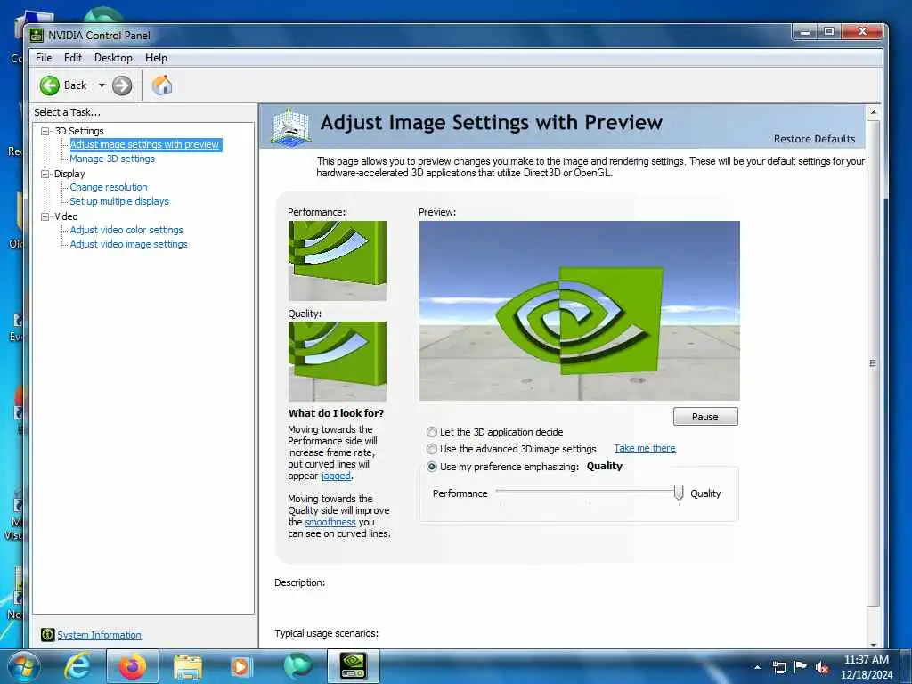Open the File menu
The image size is (912, 684).
click(x=44, y=58)
